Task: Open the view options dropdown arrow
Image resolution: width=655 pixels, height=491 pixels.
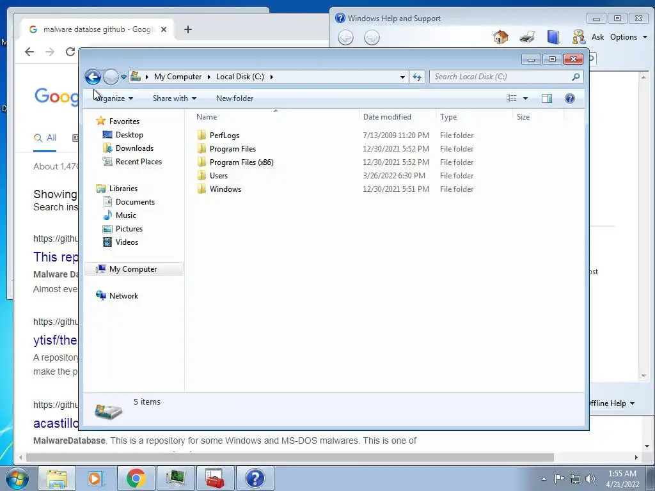Action: pos(526,98)
